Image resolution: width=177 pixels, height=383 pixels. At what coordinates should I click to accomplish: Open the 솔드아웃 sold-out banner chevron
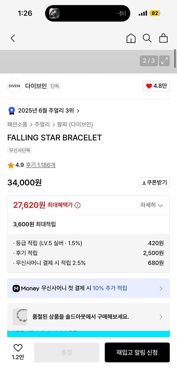click(161, 317)
